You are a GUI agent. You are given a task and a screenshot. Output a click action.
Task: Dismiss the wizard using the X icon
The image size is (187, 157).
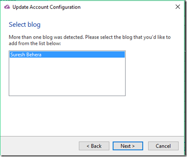pyautogui.click(x=178, y=7)
